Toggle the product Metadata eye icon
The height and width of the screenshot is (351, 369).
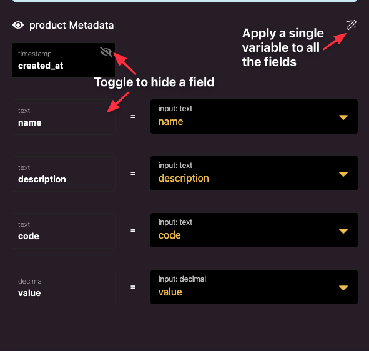(x=18, y=25)
